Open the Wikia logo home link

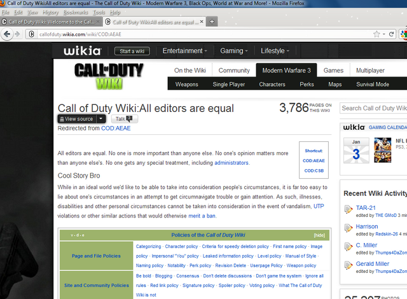[x=82, y=51]
